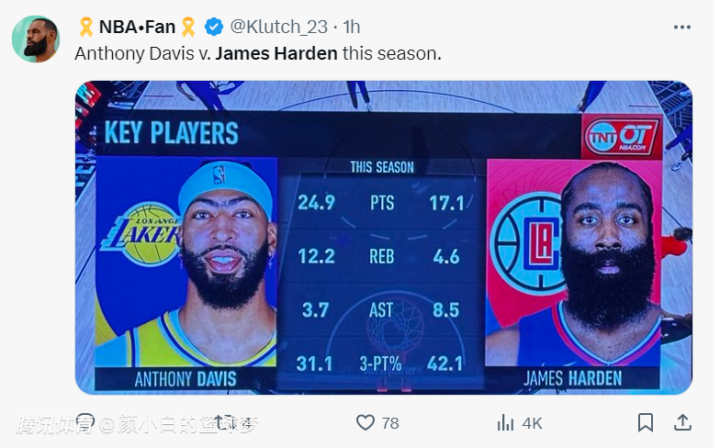
Task: Click the NBA•Fan display name
Action: 136,28
